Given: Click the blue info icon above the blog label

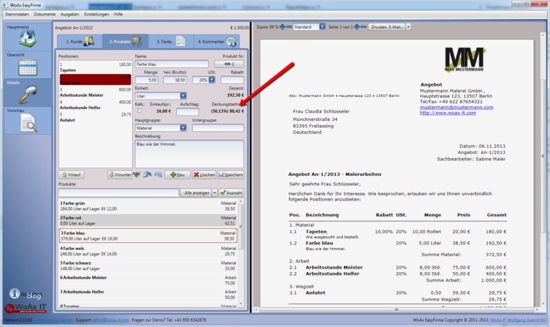Looking at the screenshot, I should point(14,293).
